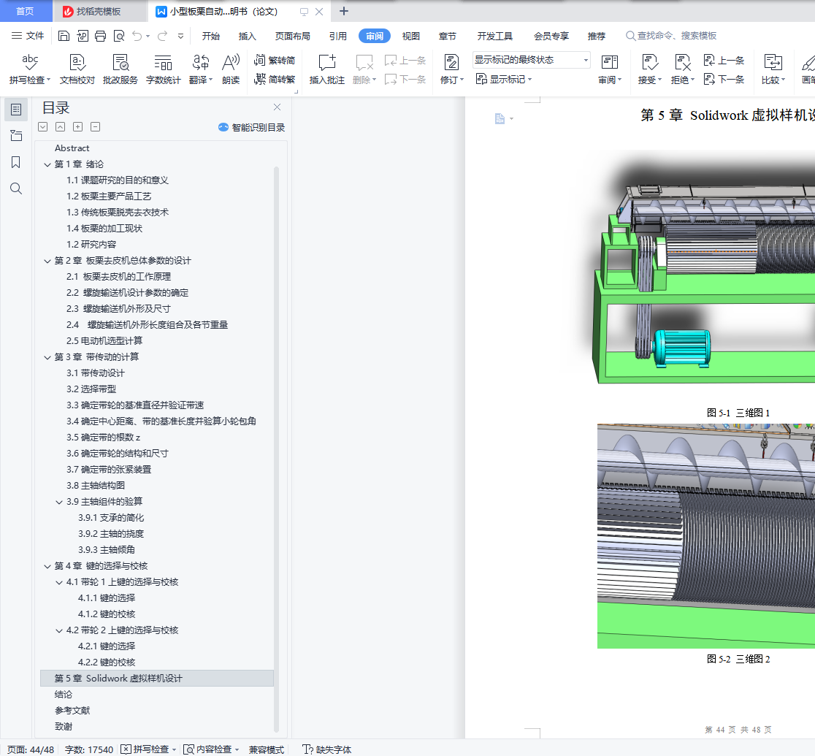
Task: Switch to the 视图 ribbon tab
Action: pyautogui.click(x=411, y=36)
